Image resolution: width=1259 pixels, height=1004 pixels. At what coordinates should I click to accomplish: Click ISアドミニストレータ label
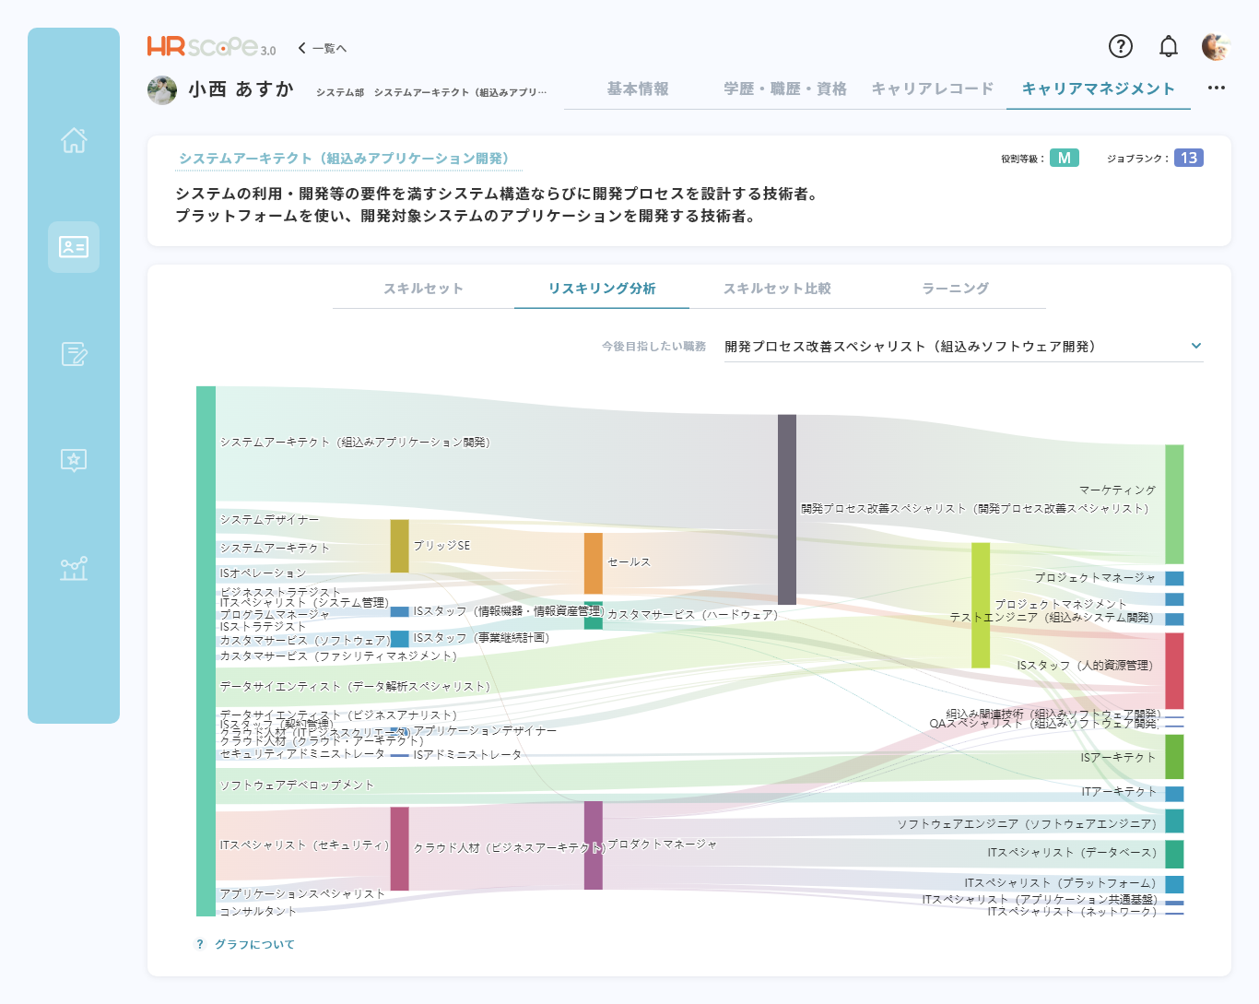467,755
